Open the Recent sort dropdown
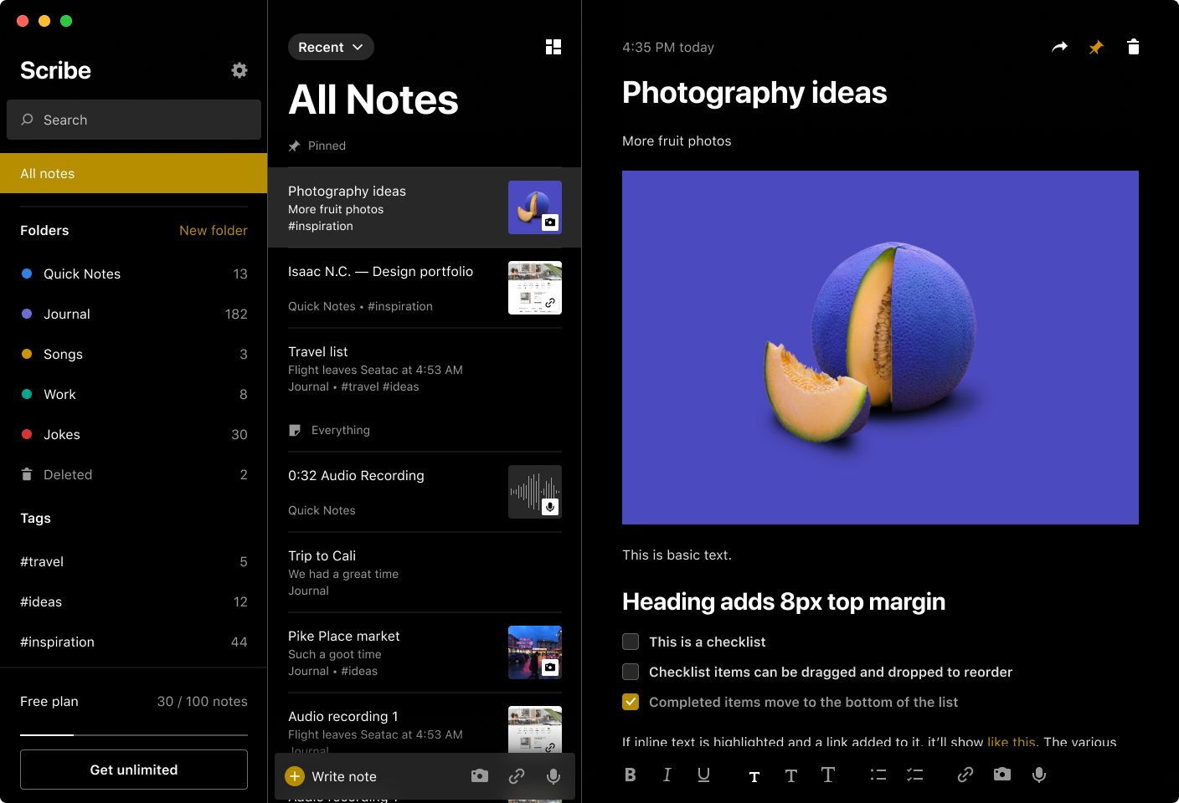This screenshot has width=1179, height=803. [x=331, y=47]
